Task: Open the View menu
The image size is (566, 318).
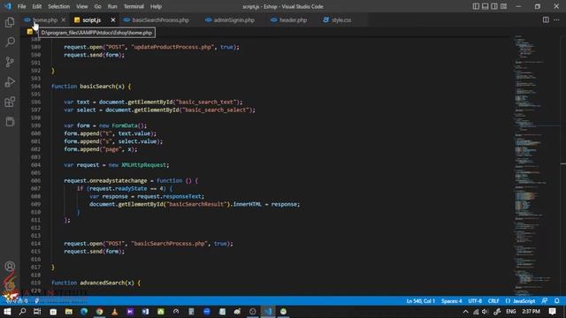Action: click(82, 6)
